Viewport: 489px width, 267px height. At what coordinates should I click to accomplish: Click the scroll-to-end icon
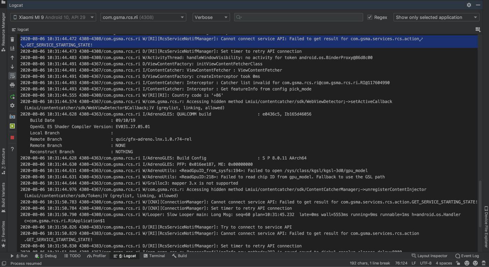pyautogui.click(x=12, y=49)
